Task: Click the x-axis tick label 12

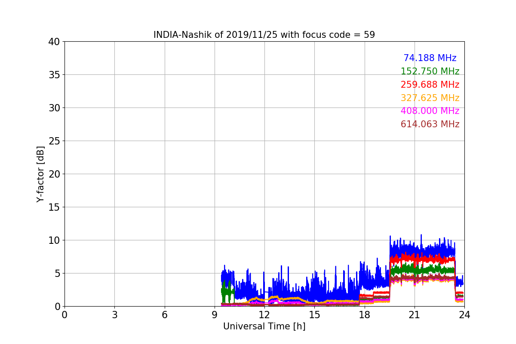Action: pos(264,315)
